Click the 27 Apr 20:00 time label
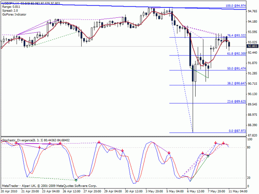 pos(92,191)
